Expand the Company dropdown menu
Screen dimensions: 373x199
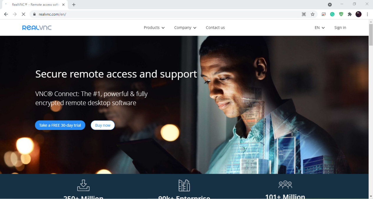pyautogui.click(x=185, y=28)
